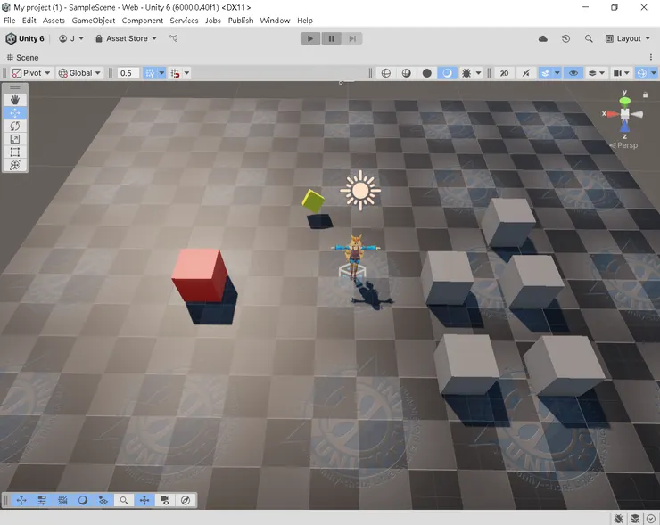The image size is (660, 525).
Task: Select the combined Transform tool
Action: point(15,165)
